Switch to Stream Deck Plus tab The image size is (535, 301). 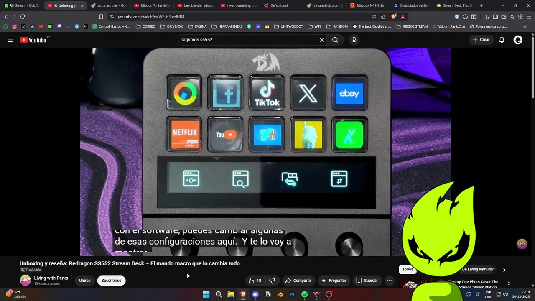coord(454,5)
